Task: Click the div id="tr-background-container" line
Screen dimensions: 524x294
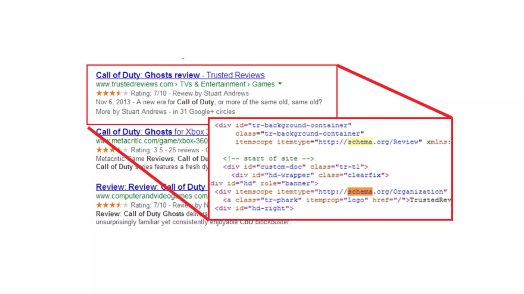Action: click(x=283, y=125)
